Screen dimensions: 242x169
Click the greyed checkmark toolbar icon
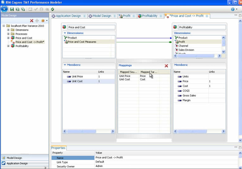pos(36,9)
